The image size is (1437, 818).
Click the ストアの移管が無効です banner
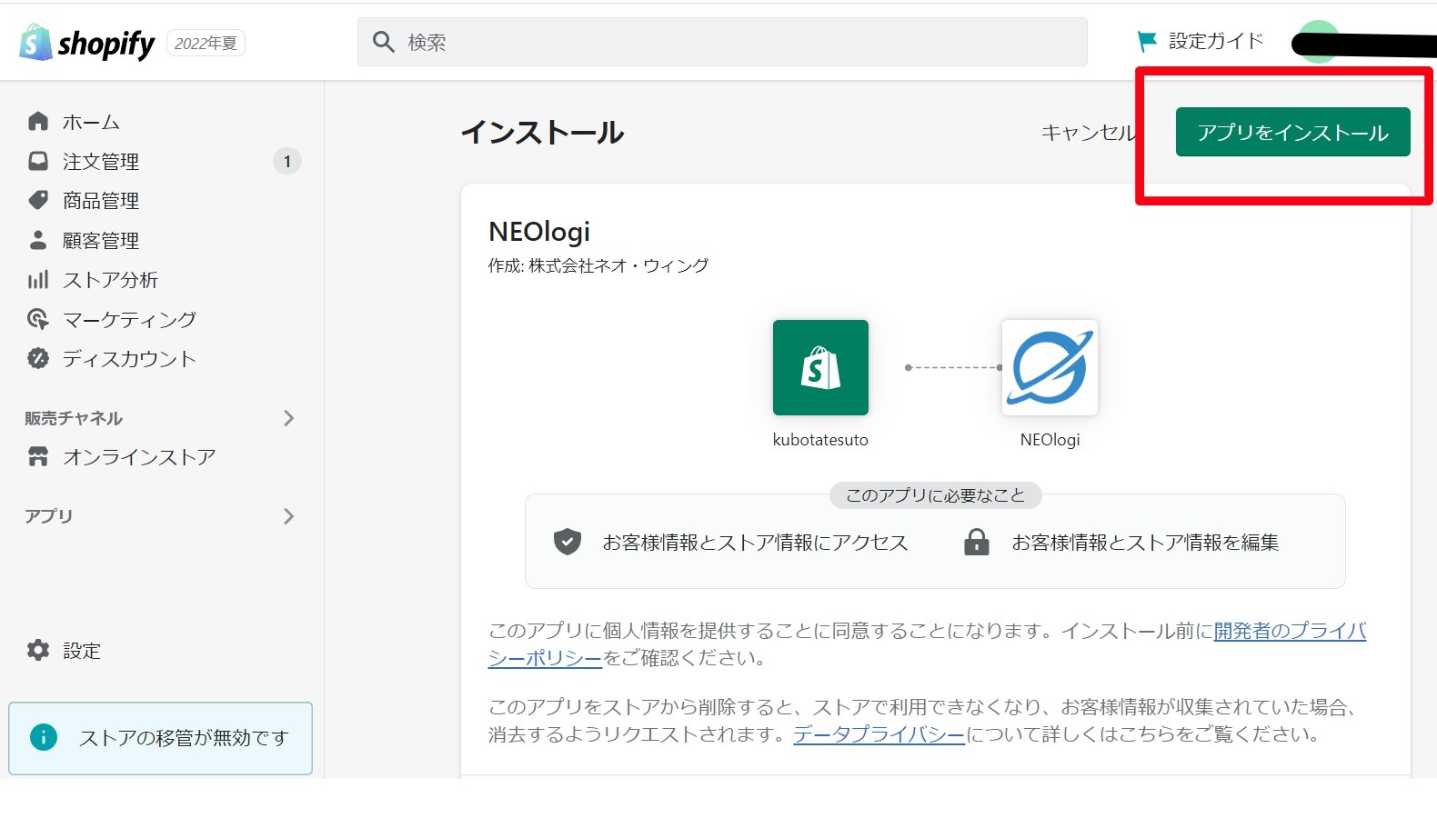tap(161, 738)
